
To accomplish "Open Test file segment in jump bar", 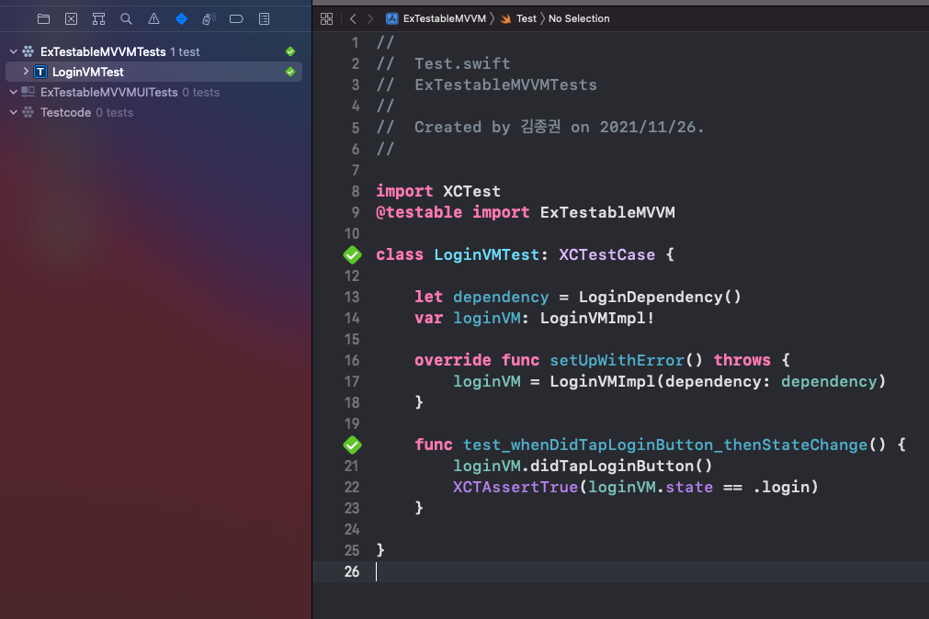I will pos(527,19).
